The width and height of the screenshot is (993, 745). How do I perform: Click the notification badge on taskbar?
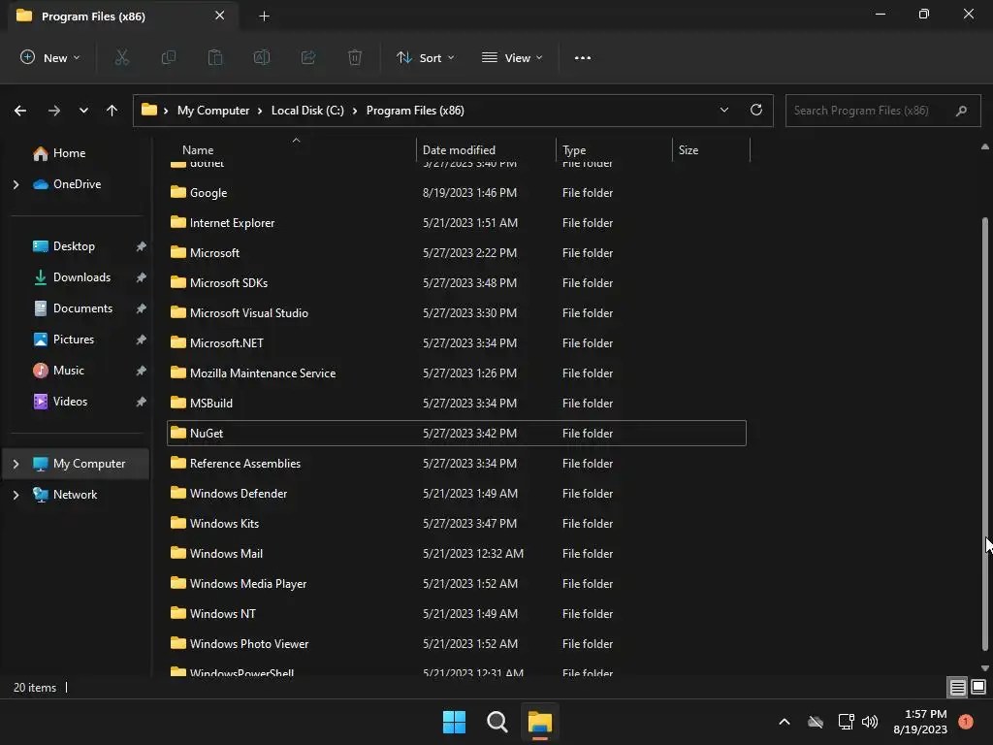(x=966, y=722)
